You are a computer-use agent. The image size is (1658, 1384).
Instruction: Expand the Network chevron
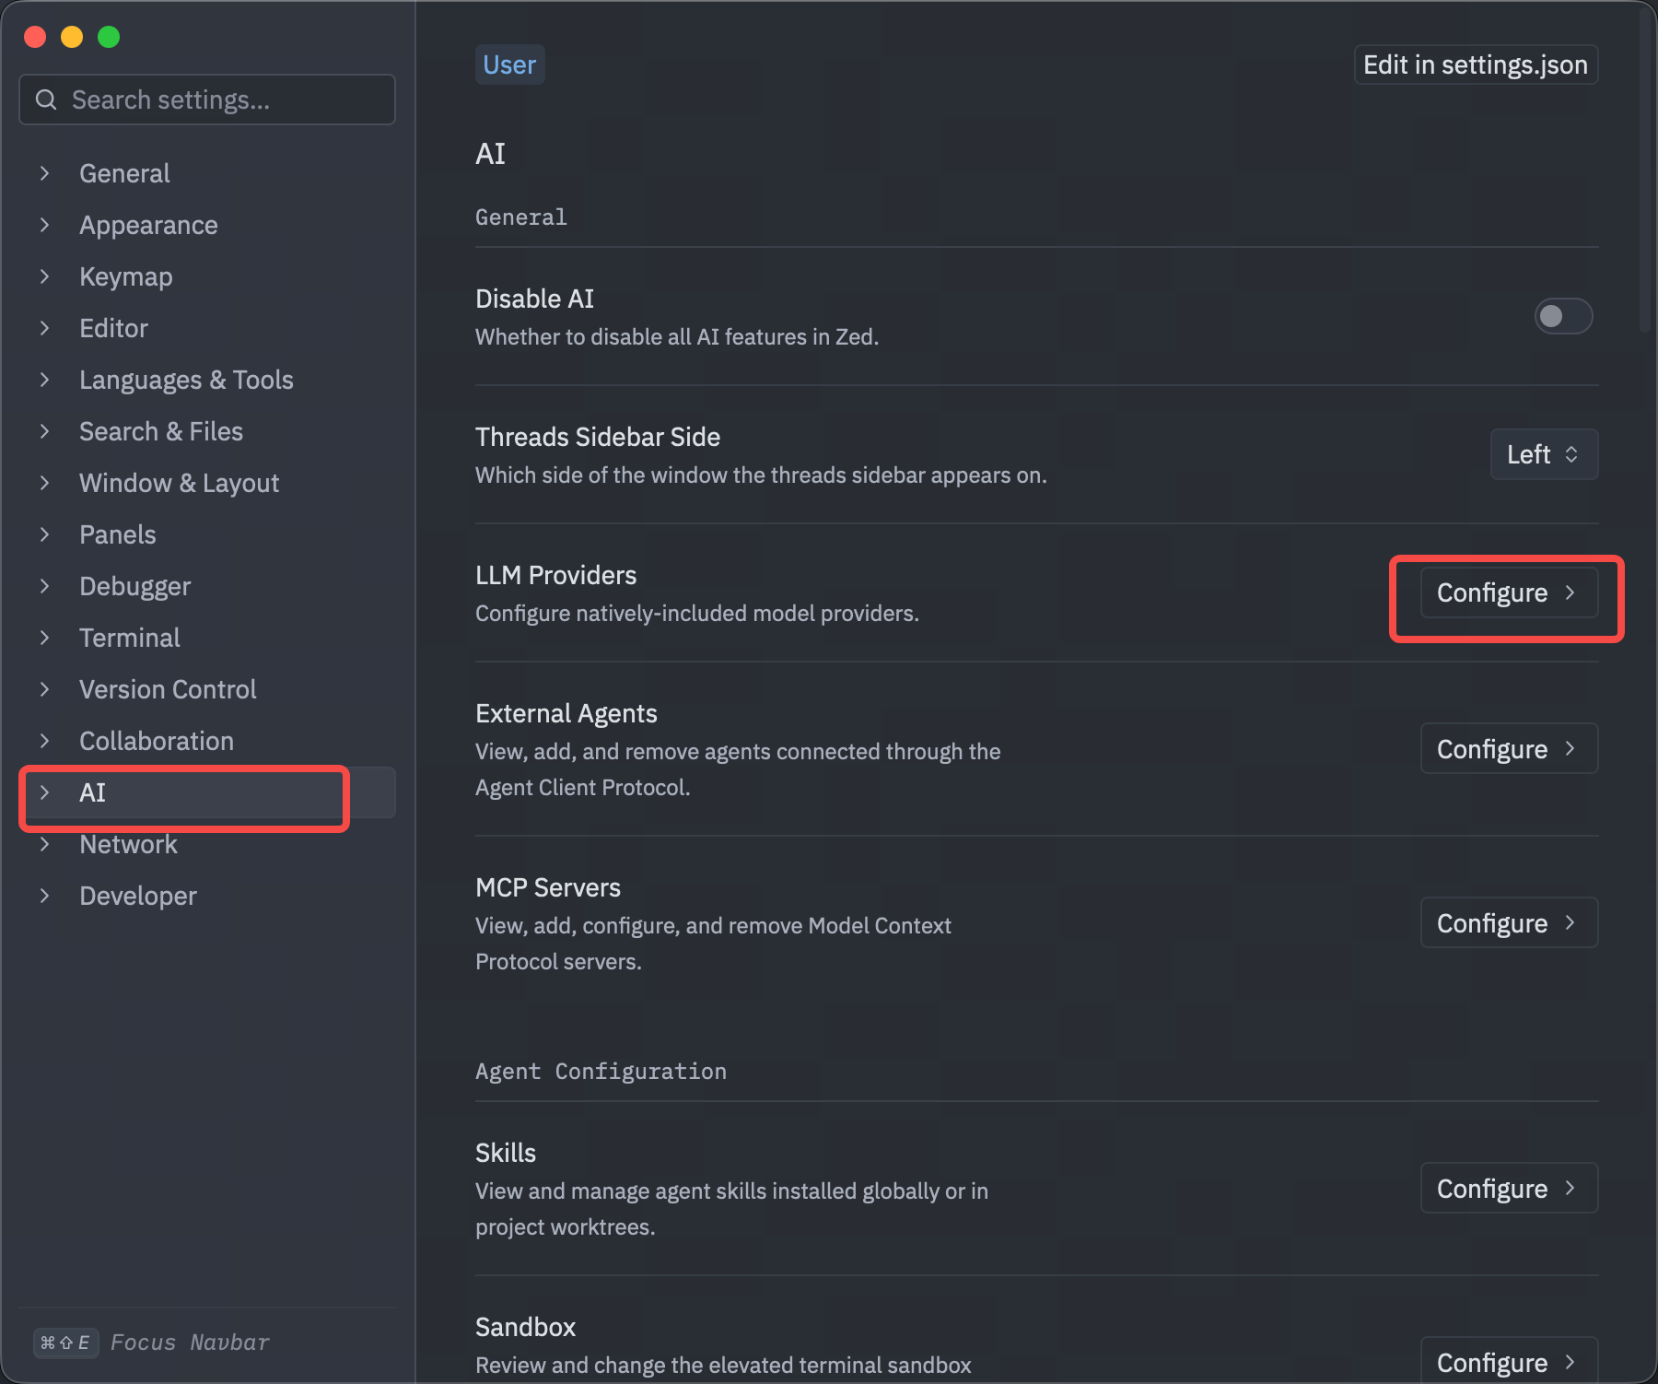click(44, 844)
